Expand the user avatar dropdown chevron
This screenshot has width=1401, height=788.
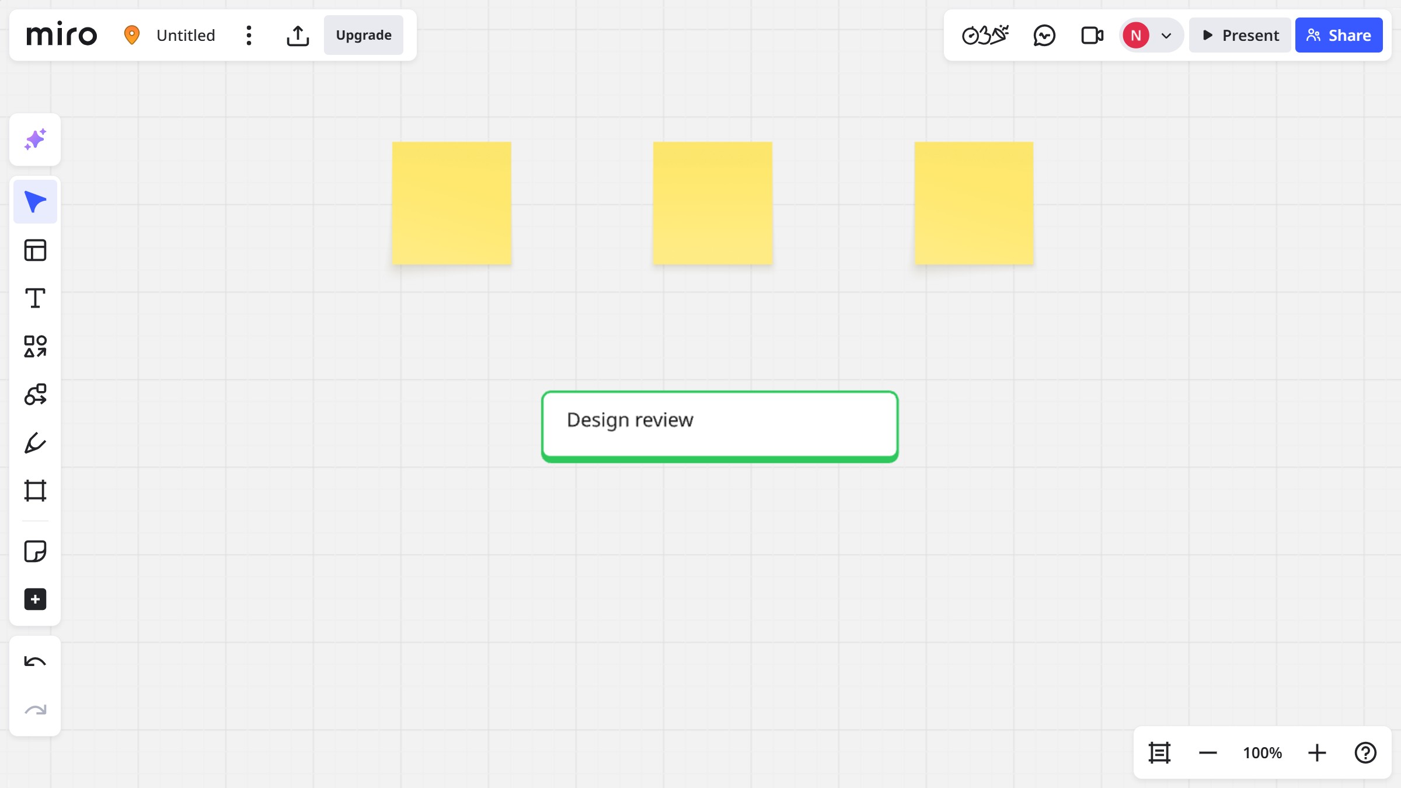pos(1166,36)
